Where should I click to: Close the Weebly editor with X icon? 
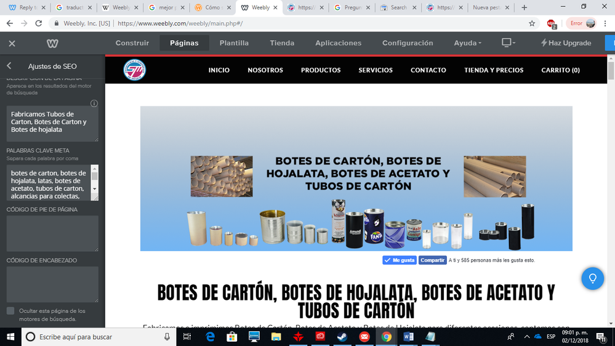[12, 44]
